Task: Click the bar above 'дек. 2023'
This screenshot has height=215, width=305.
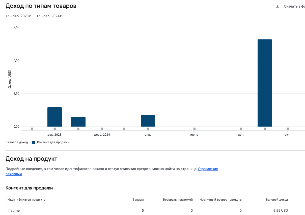Action: (54, 117)
